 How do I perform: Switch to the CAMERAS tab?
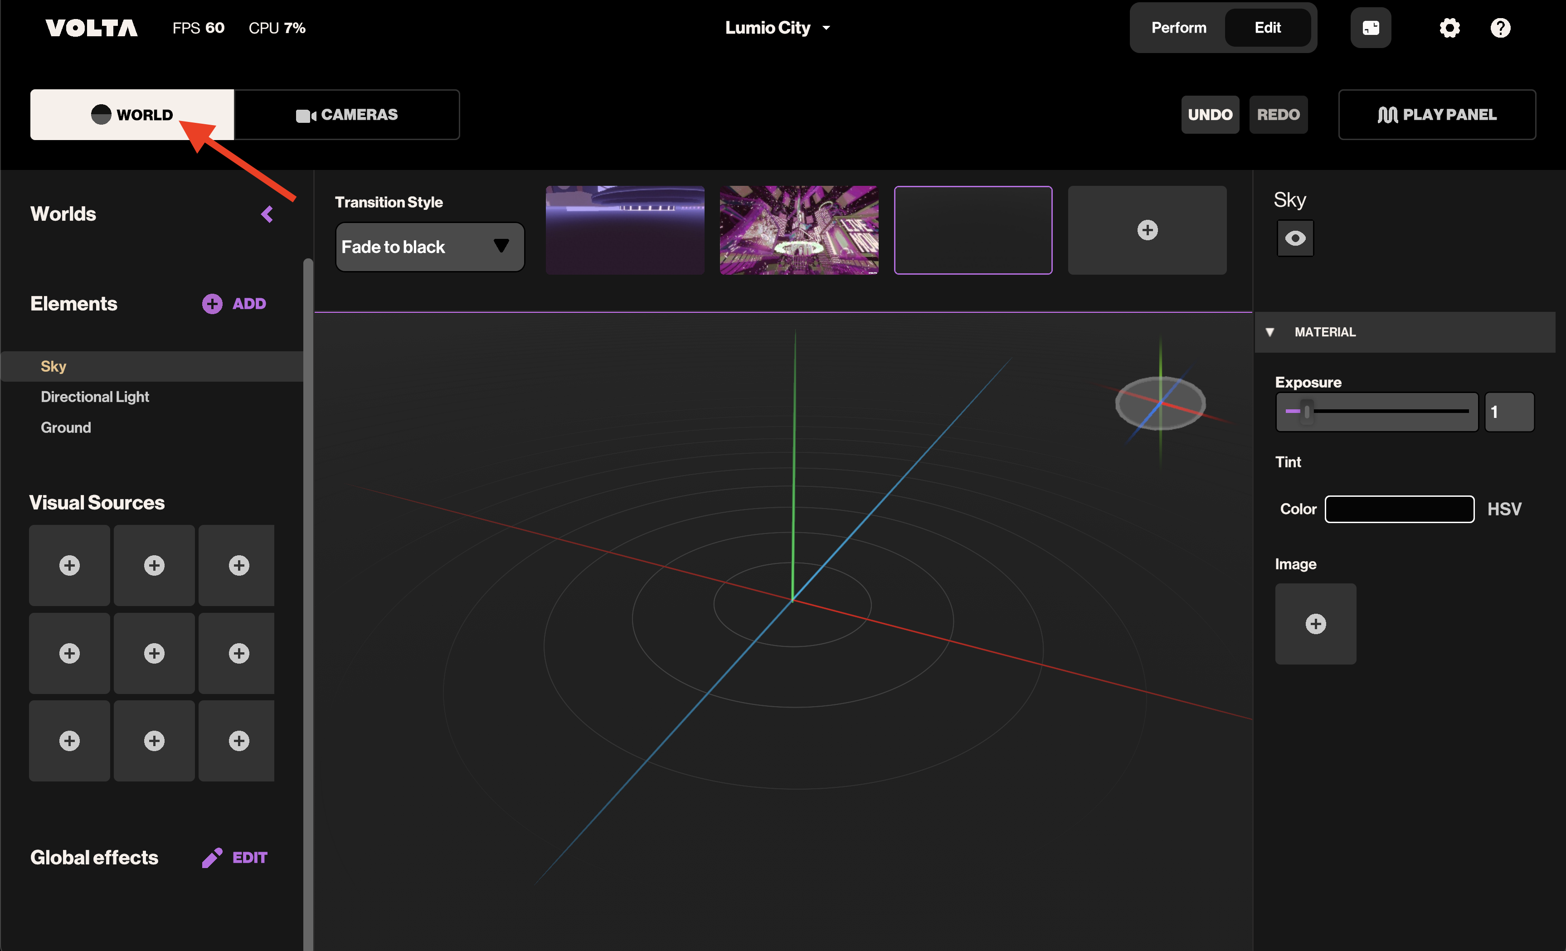coord(347,115)
